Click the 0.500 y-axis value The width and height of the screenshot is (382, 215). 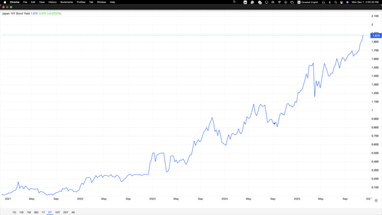[x=375, y=153]
